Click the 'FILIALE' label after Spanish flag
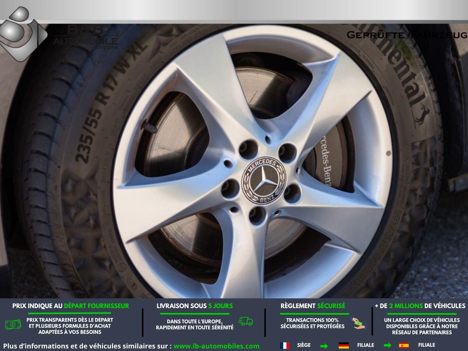The width and height of the screenshot is (468, 351). pos(427,345)
